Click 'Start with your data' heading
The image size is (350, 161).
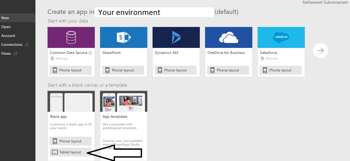68,21
